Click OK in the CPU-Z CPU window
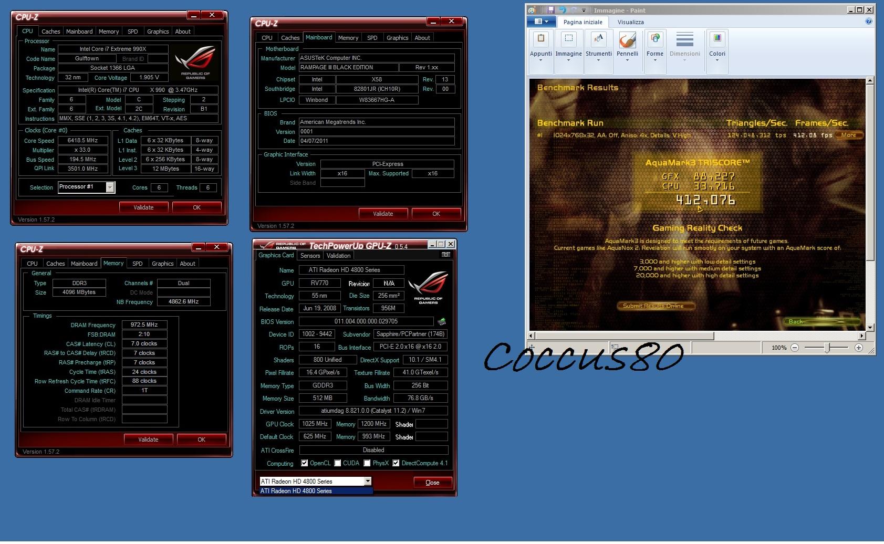 [196, 207]
